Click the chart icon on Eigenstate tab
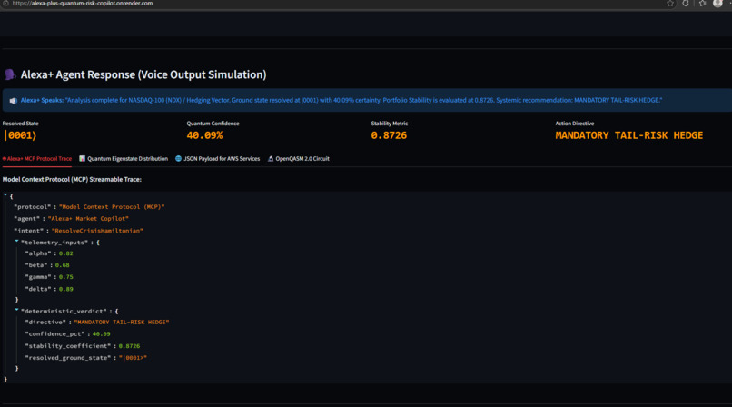Screen dimensions: 732x407 click(x=82, y=159)
